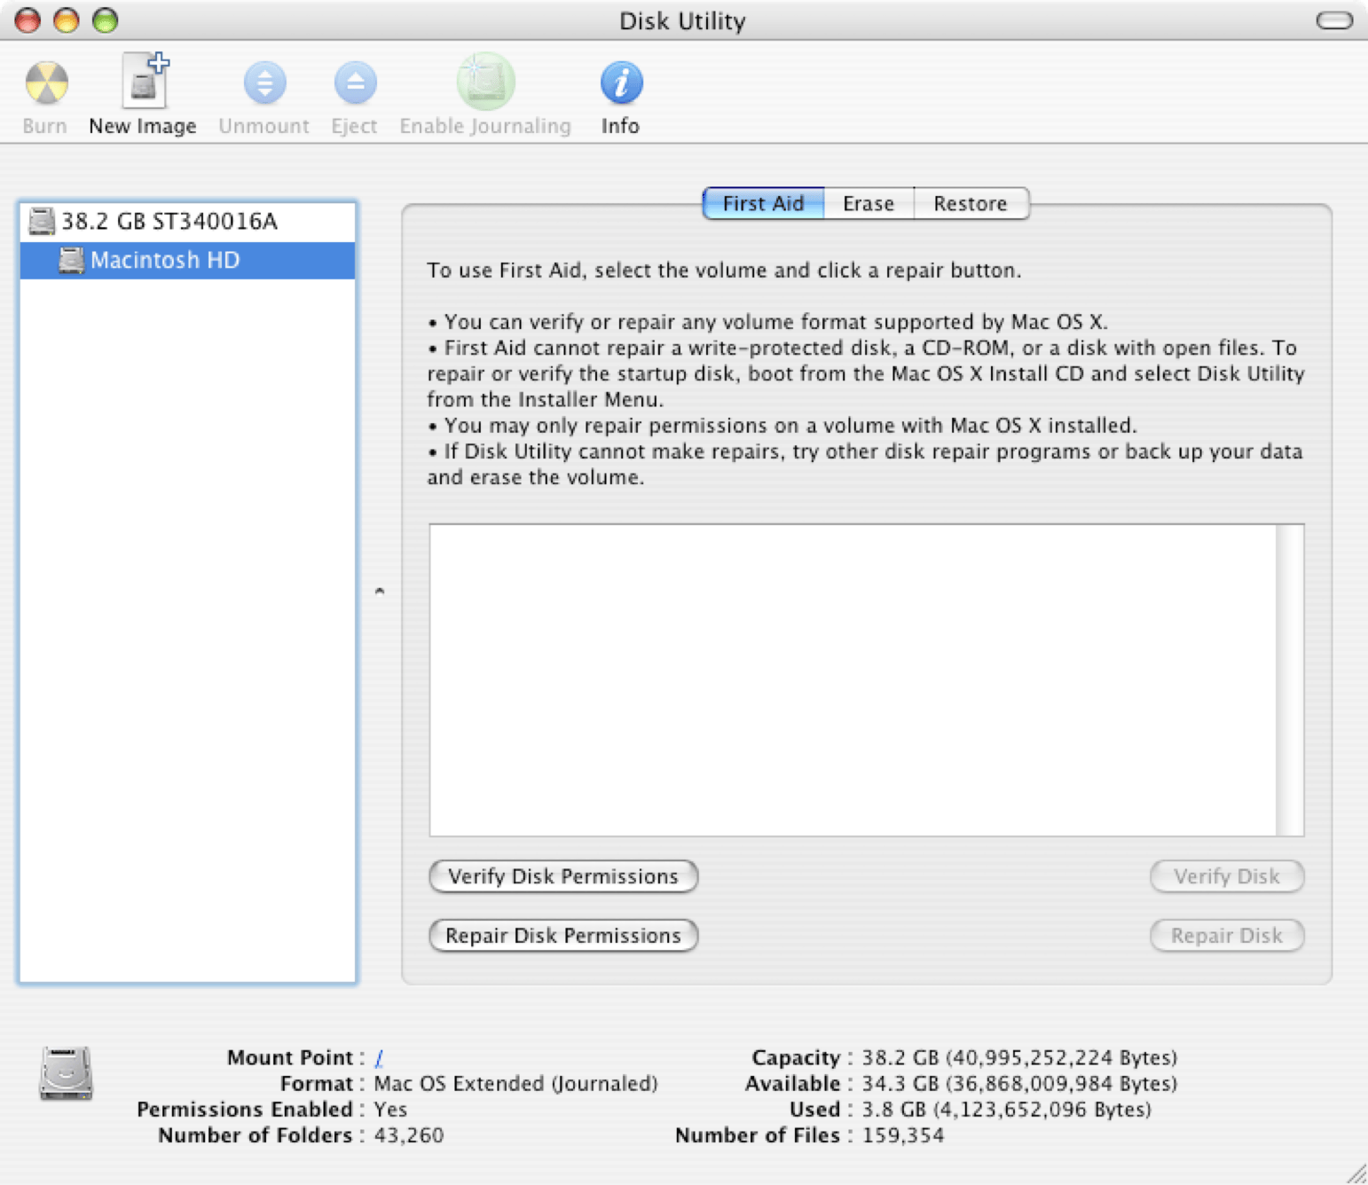Select the 38.2 GB ST340016A disk
Screen dimensions: 1368x1185
[x=187, y=221]
